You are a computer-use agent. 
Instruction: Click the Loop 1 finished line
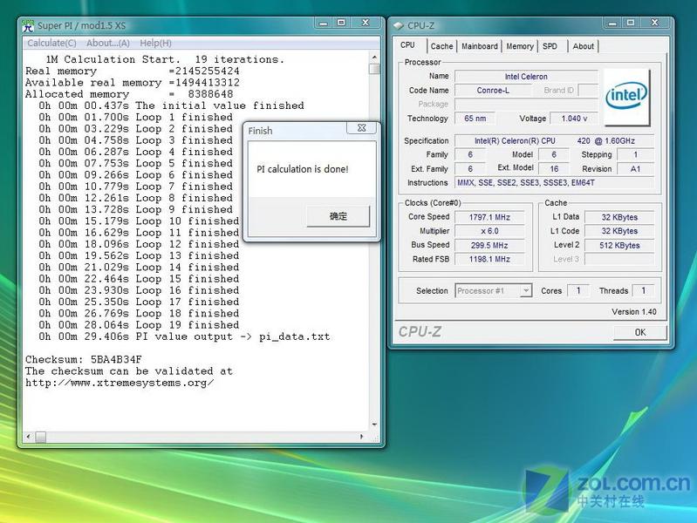(x=135, y=117)
